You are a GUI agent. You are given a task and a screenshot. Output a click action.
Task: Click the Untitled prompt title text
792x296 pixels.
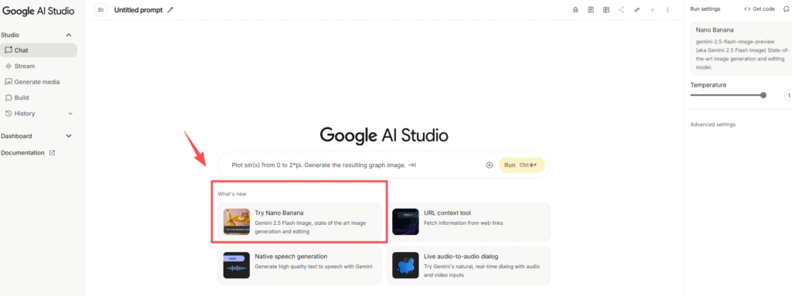tap(138, 10)
